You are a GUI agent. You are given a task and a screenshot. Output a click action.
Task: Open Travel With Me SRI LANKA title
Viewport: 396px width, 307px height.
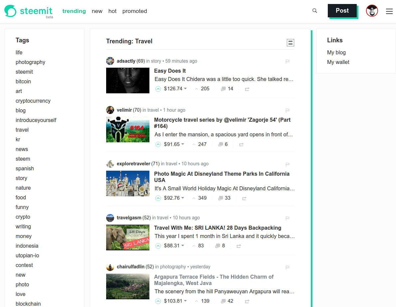218,228
